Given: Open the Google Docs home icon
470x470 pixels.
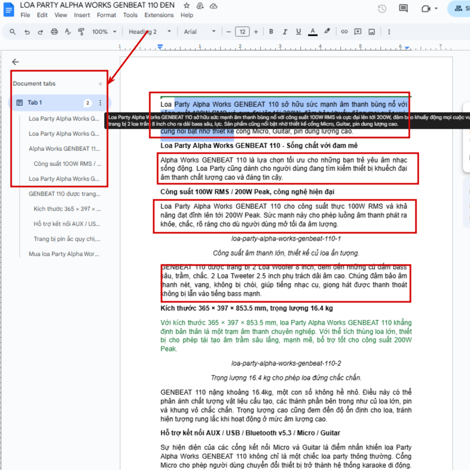Looking at the screenshot, I should 8,9.
